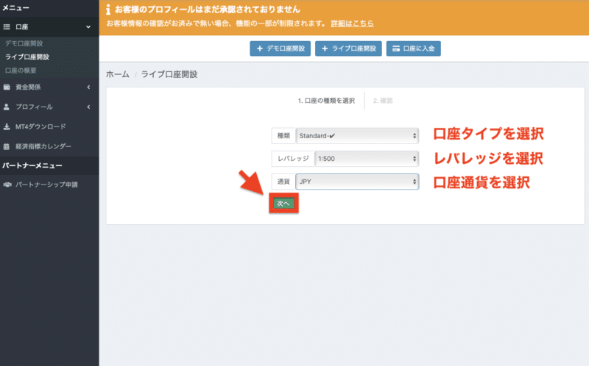589x366 pixels.
Task: Click the info icon in orange banner
Action: click(x=108, y=10)
